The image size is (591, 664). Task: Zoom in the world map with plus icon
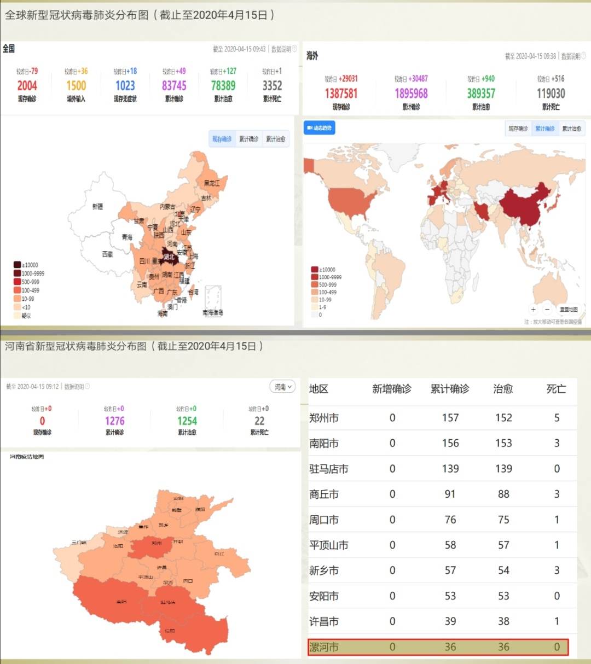(x=534, y=310)
